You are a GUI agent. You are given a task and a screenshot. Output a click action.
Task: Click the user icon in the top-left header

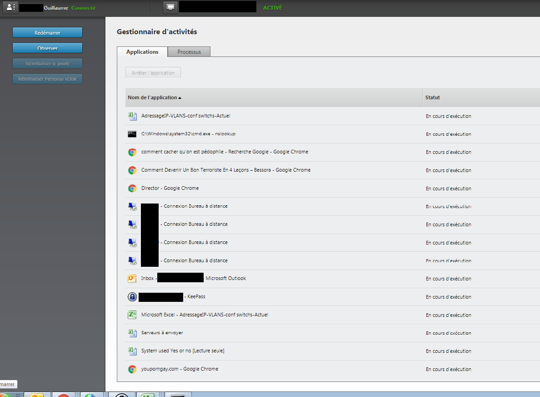point(11,7)
